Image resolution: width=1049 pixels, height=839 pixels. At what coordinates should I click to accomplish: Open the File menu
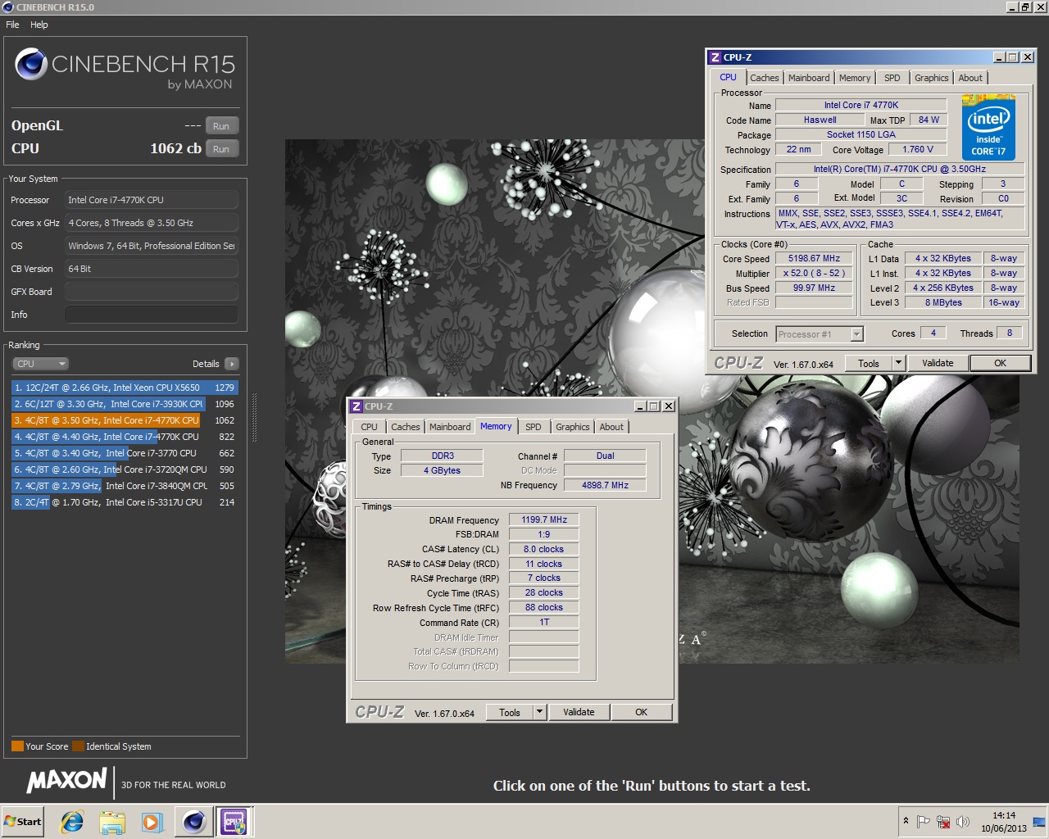(x=12, y=25)
